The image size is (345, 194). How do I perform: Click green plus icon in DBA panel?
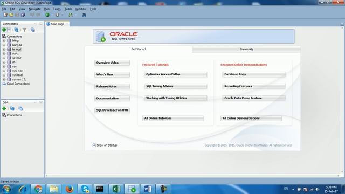pyautogui.click(x=4, y=108)
